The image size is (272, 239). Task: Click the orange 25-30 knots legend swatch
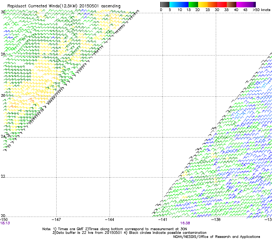[x=212, y=4]
